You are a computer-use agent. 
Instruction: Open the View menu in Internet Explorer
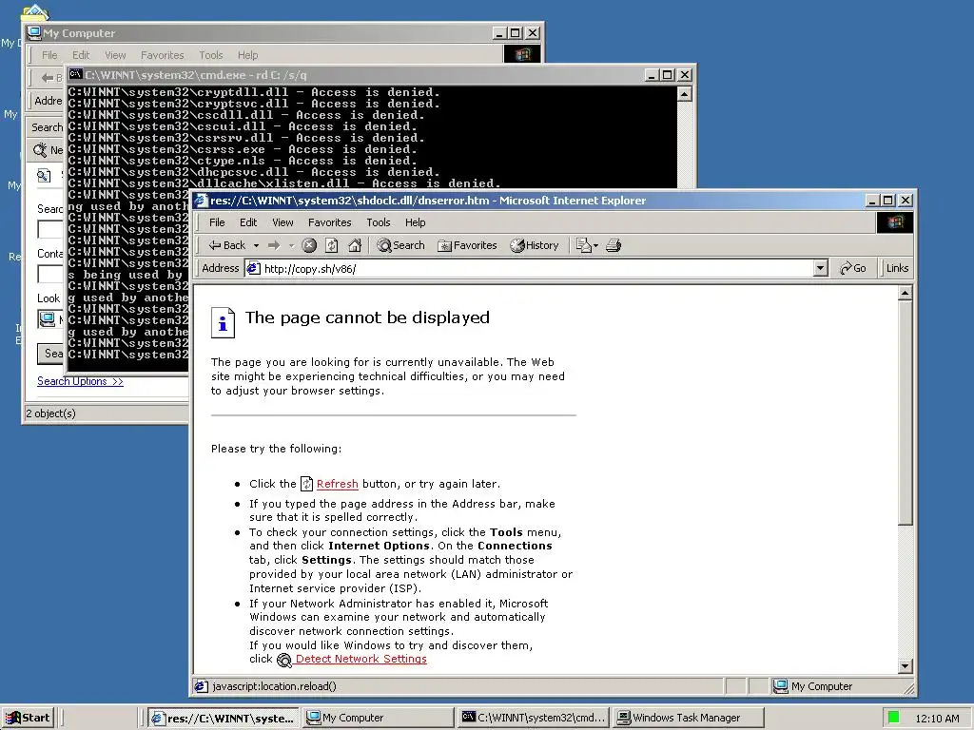coord(282,222)
